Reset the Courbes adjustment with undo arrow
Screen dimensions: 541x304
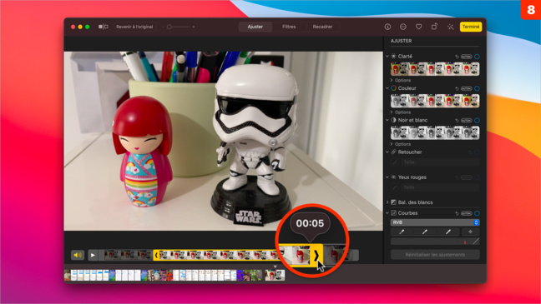(457, 213)
